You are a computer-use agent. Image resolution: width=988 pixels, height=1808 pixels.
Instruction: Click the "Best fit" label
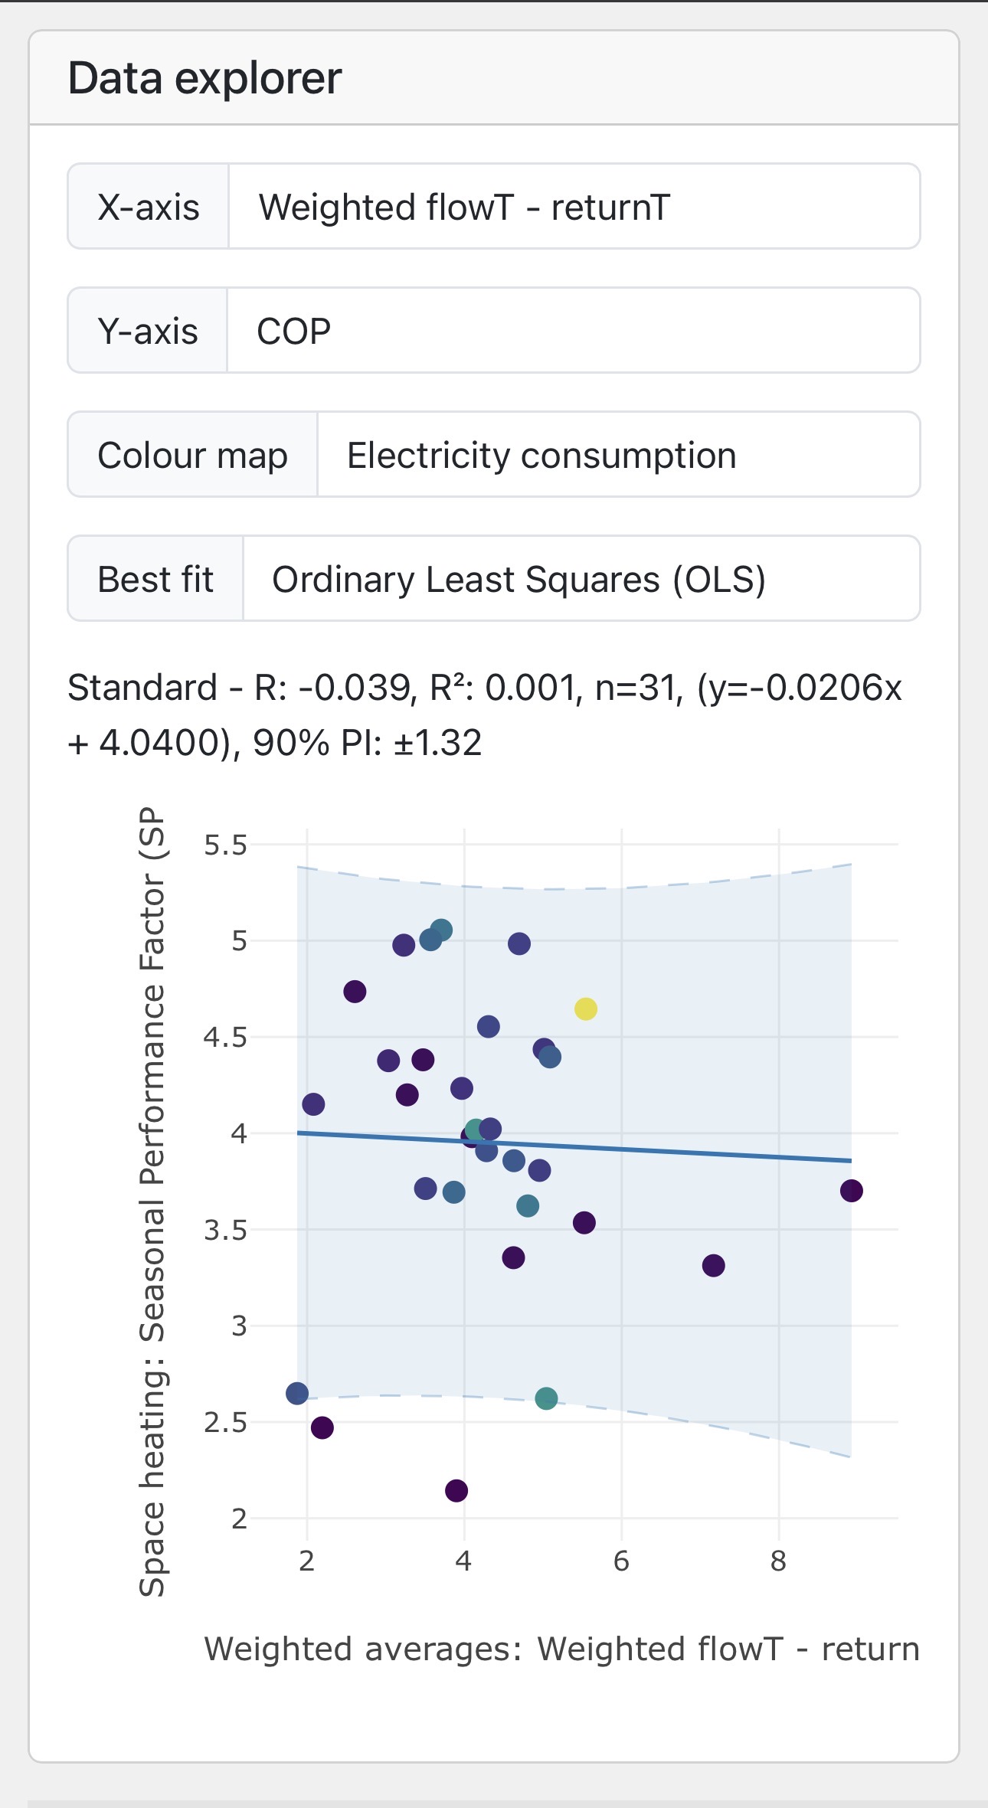click(155, 579)
